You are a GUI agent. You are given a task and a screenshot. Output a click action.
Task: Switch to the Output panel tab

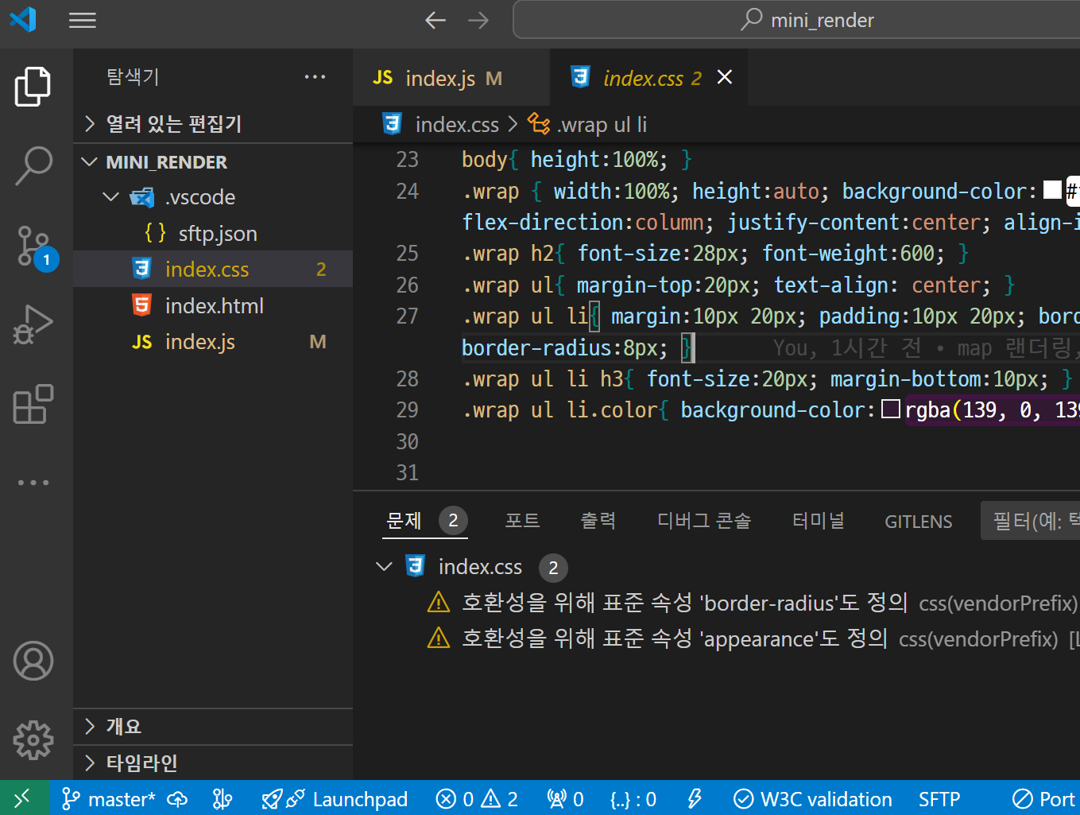(598, 521)
